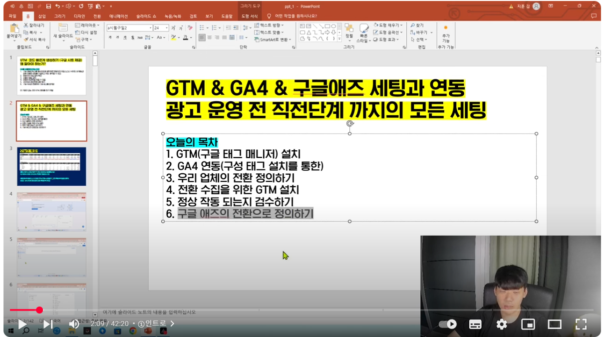Screen dimensions: 604x337
Task: Open the text highlight color picker
Action: 175,37
